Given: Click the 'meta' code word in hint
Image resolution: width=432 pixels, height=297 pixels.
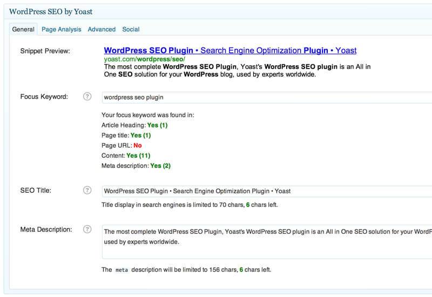Looking at the screenshot, I should [x=122, y=269].
